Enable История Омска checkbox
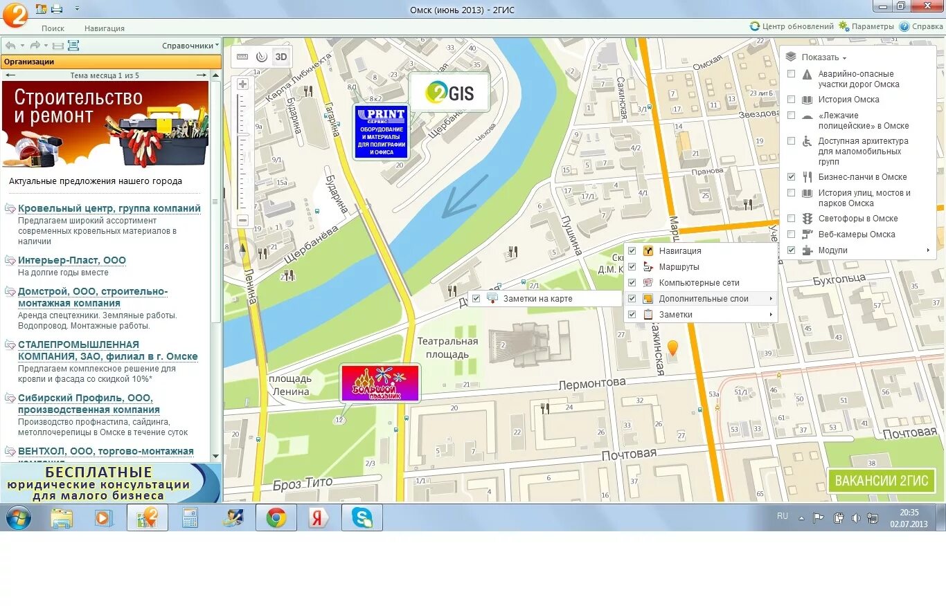 [791, 100]
